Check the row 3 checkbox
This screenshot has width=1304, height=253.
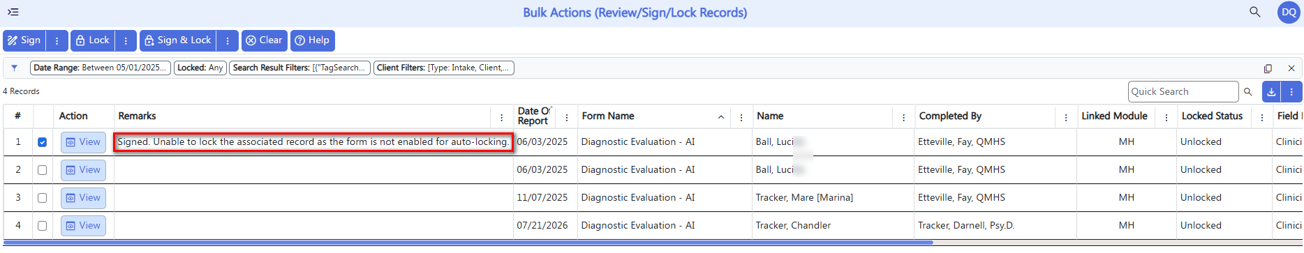[43, 198]
